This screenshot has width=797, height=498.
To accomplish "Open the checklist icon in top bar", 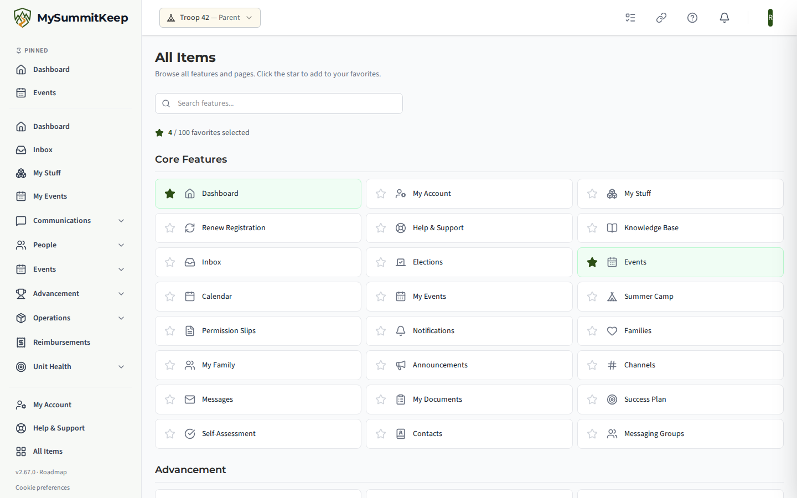I will click(630, 18).
